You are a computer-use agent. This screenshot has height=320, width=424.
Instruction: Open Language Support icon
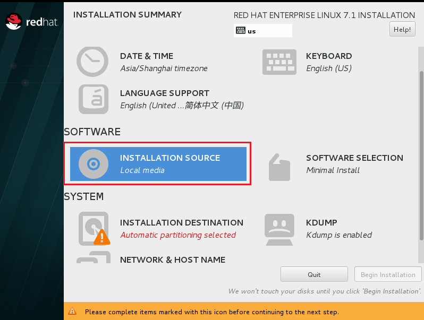pyautogui.click(x=94, y=99)
